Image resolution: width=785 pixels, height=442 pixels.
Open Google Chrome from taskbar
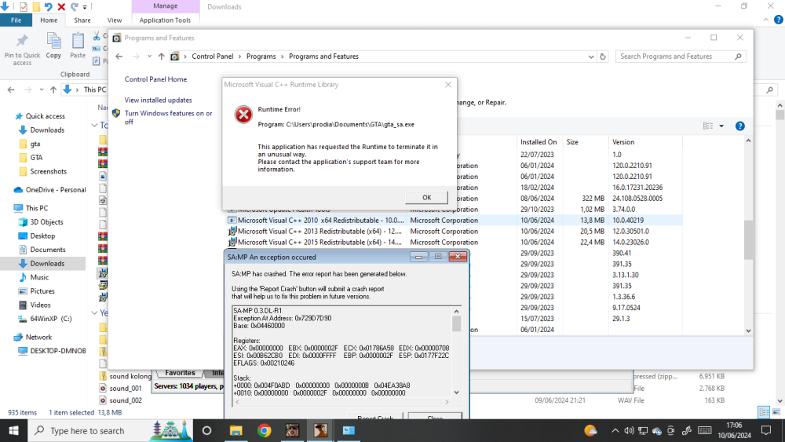point(264,430)
